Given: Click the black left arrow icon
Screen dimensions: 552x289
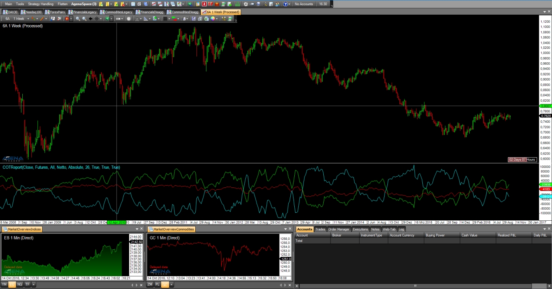Looking at the screenshot, I should point(91,19).
